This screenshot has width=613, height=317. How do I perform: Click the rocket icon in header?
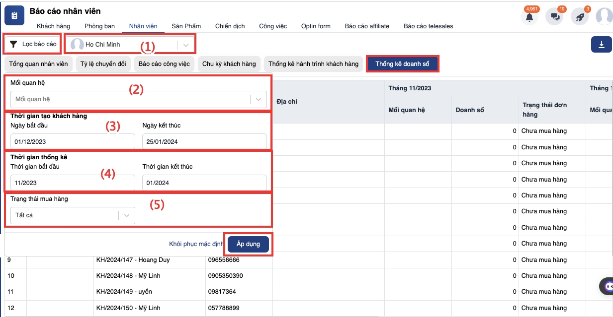tap(579, 17)
